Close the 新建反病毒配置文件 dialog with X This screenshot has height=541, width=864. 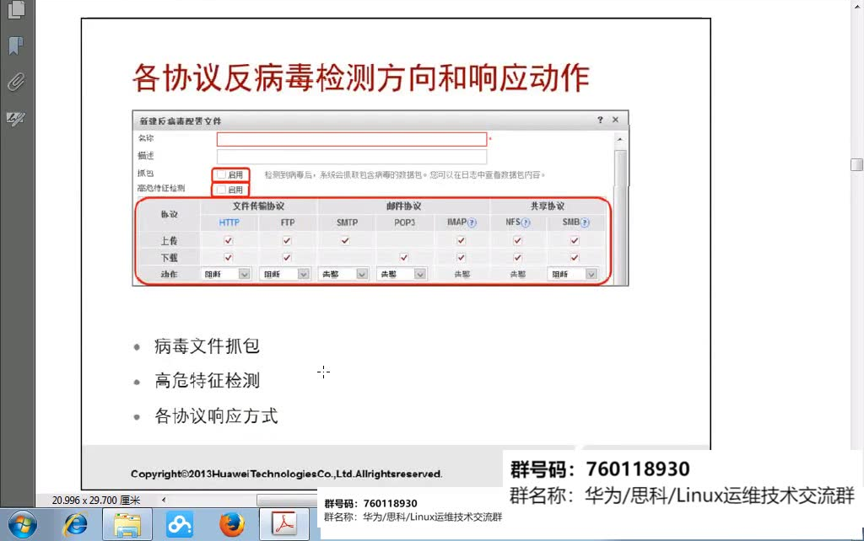tap(613, 118)
